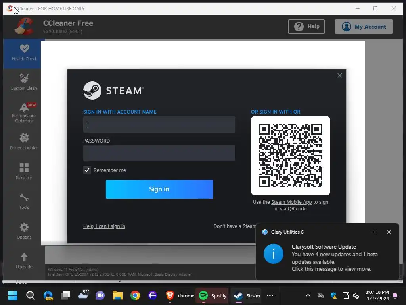Screen dimensions: 406x305
Task: Click the CCleaner logo in header
Action: click(x=24, y=27)
